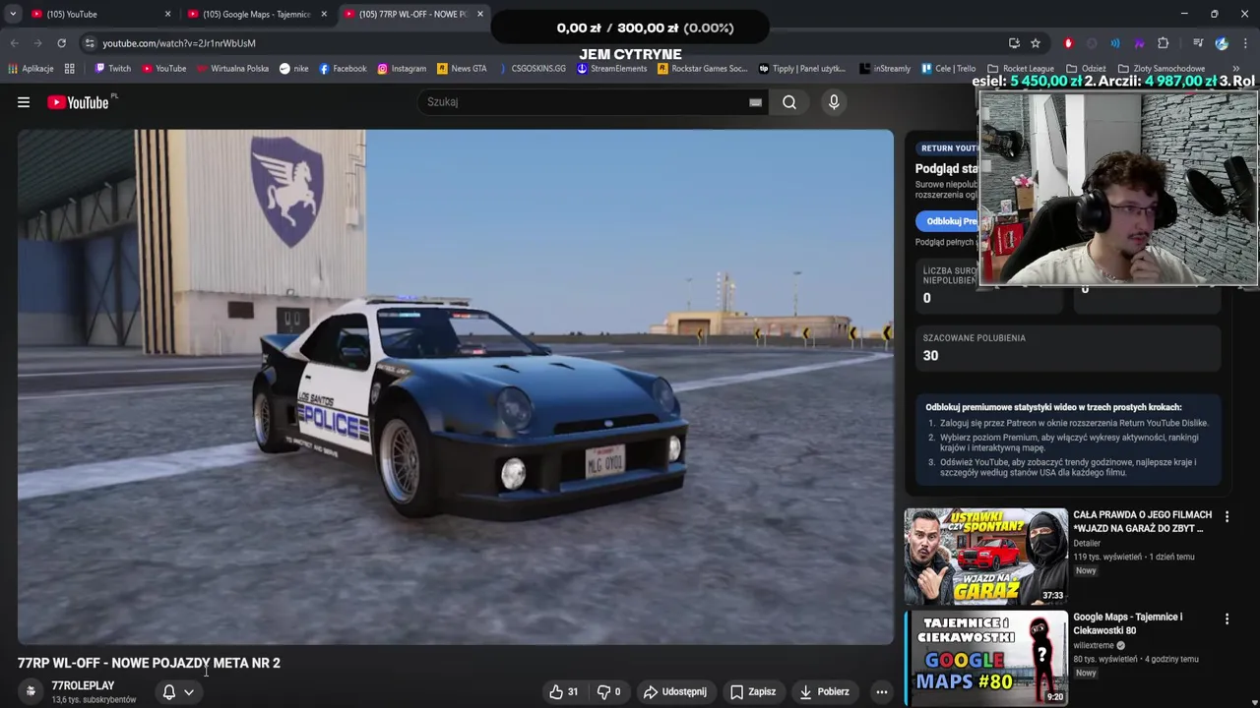Image resolution: width=1260 pixels, height=708 pixels.
Task: Close the Google Maps browser tab
Action: (x=324, y=14)
